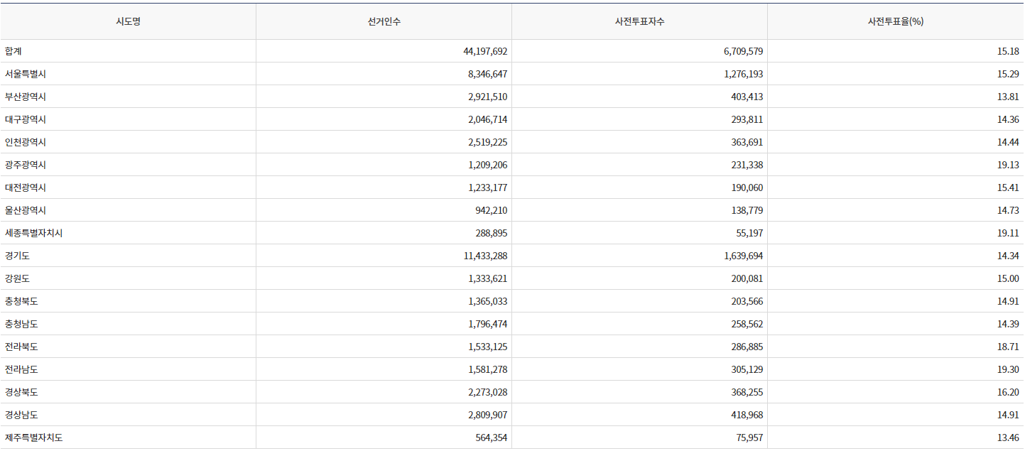Select 광주광역시 in the table
The width and height of the screenshot is (1025, 451).
coord(26,165)
